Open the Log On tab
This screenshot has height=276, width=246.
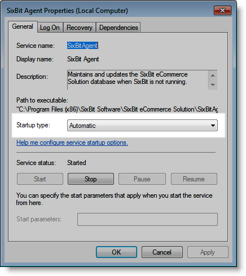coord(50,28)
